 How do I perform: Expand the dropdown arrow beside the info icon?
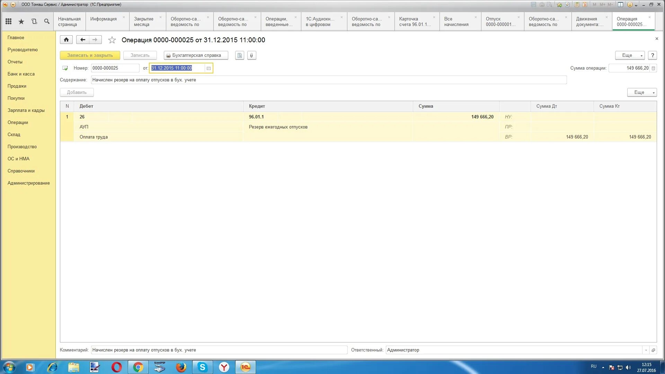636,5
